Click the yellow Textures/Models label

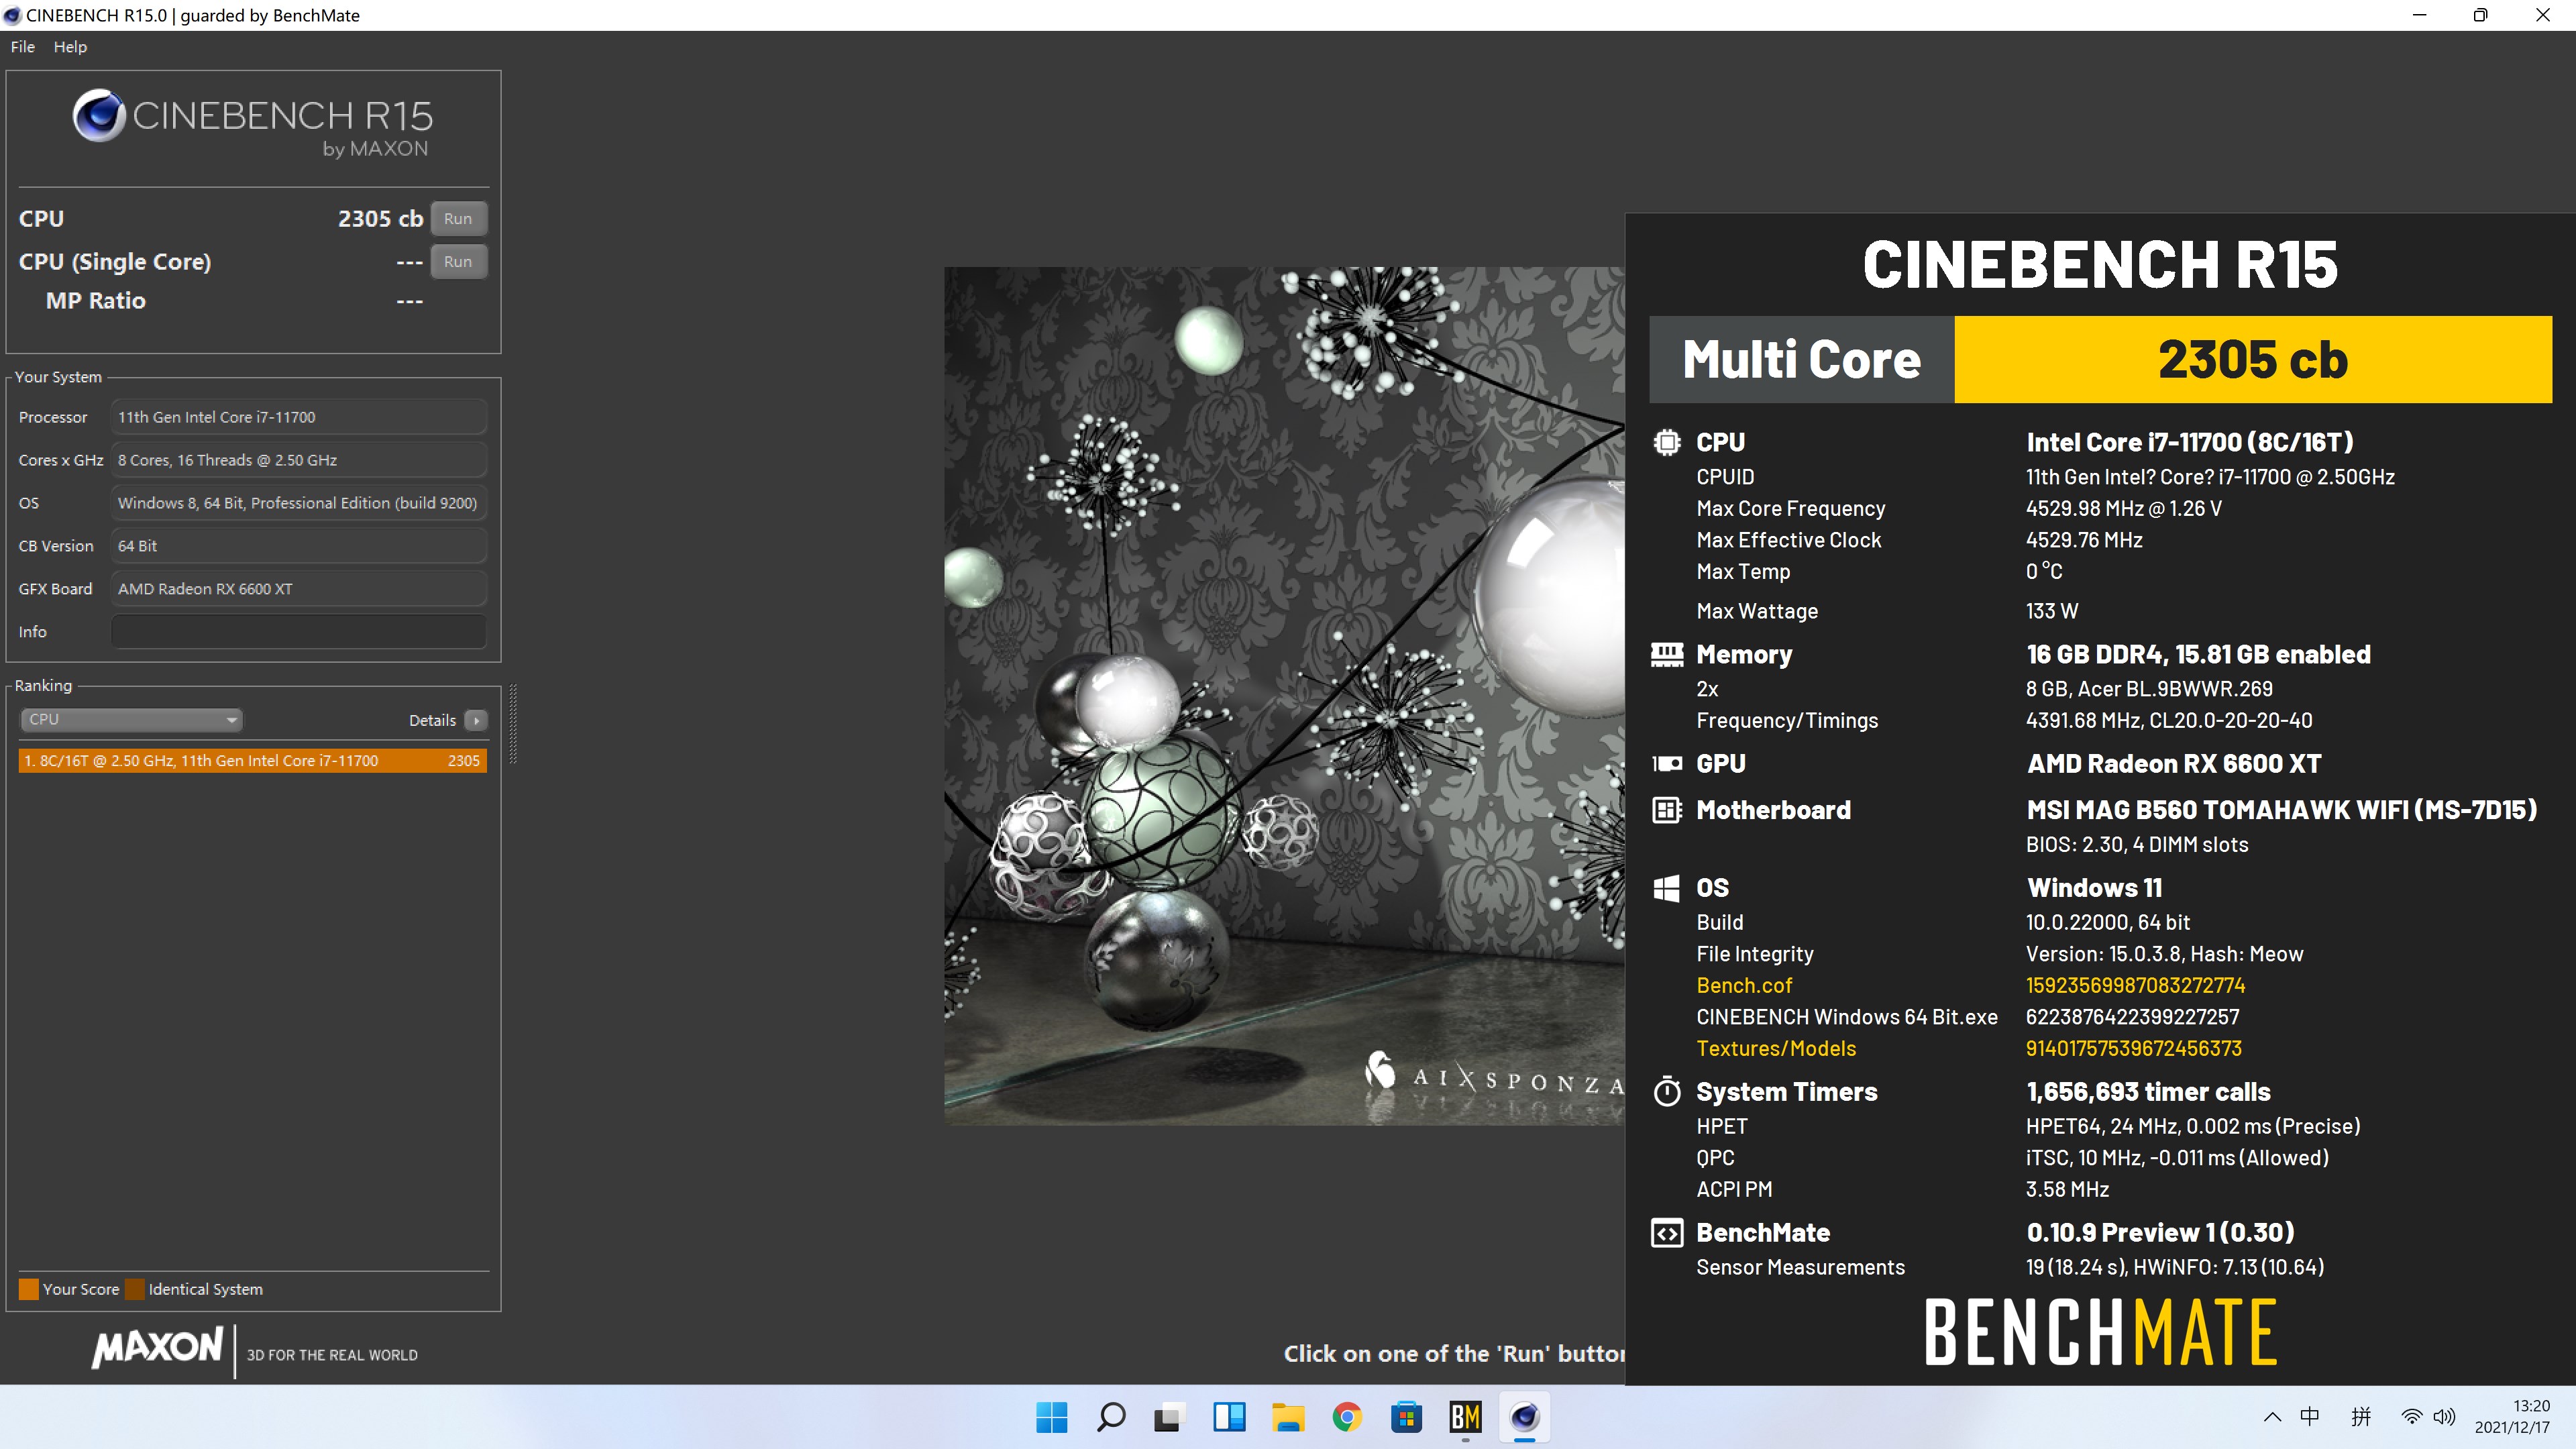pos(1776,1048)
